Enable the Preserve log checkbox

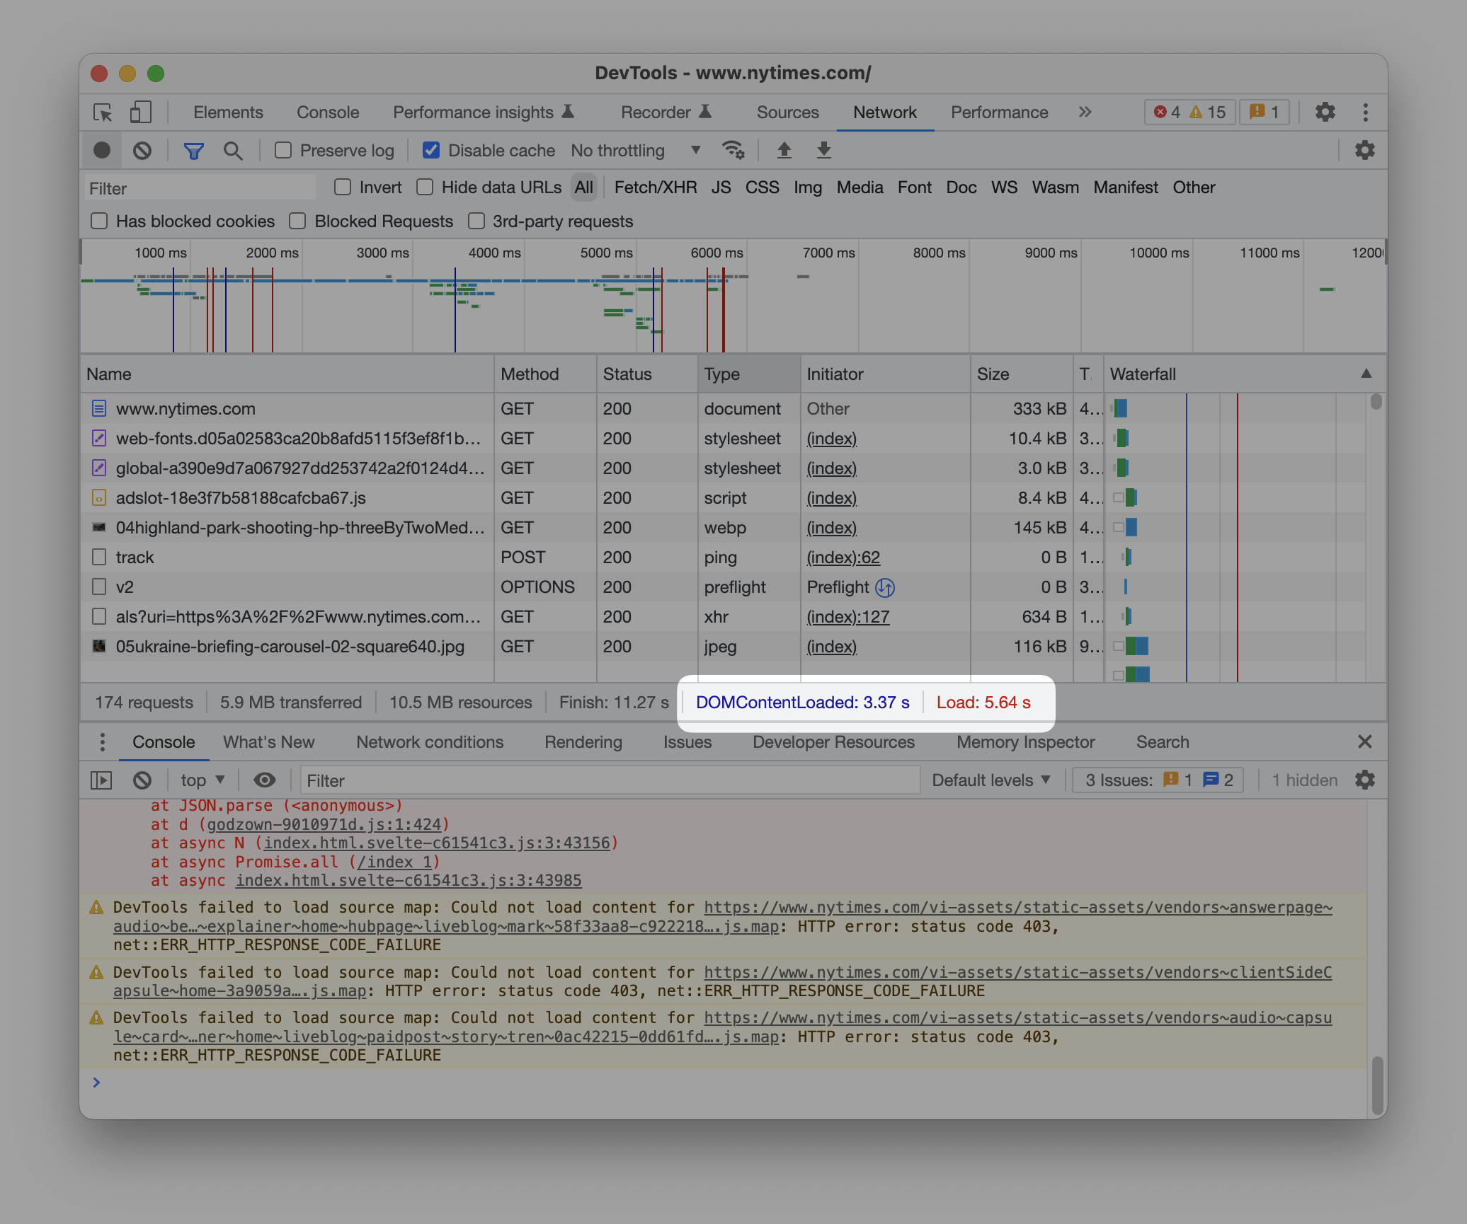click(283, 150)
